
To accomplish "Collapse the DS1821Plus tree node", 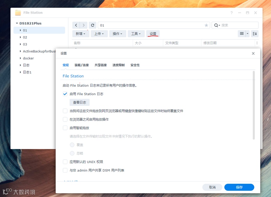I will point(17,23).
